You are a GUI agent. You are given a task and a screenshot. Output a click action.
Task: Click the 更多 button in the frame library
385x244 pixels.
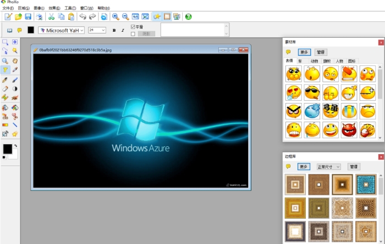304,166
